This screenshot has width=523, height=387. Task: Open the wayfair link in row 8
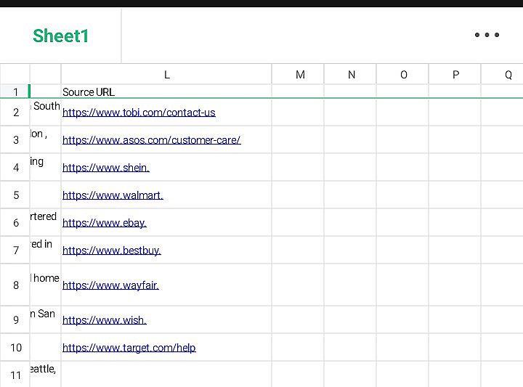coord(110,285)
